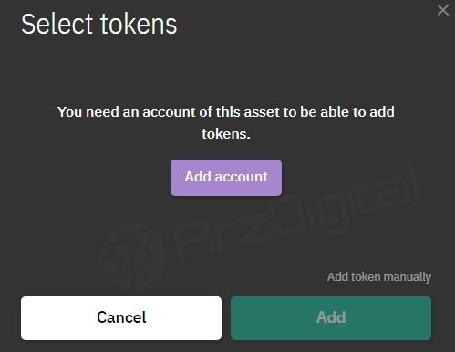Choose Add token manually option
455x352 pixels.
pos(379,277)
